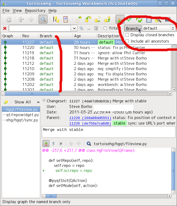The image size is (177, 206).
Task: Select revision 11220 row
Action: (86, 48)
